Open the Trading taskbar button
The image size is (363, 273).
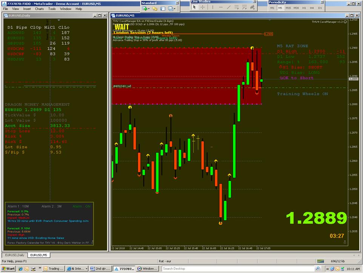[x=54, y=268]
